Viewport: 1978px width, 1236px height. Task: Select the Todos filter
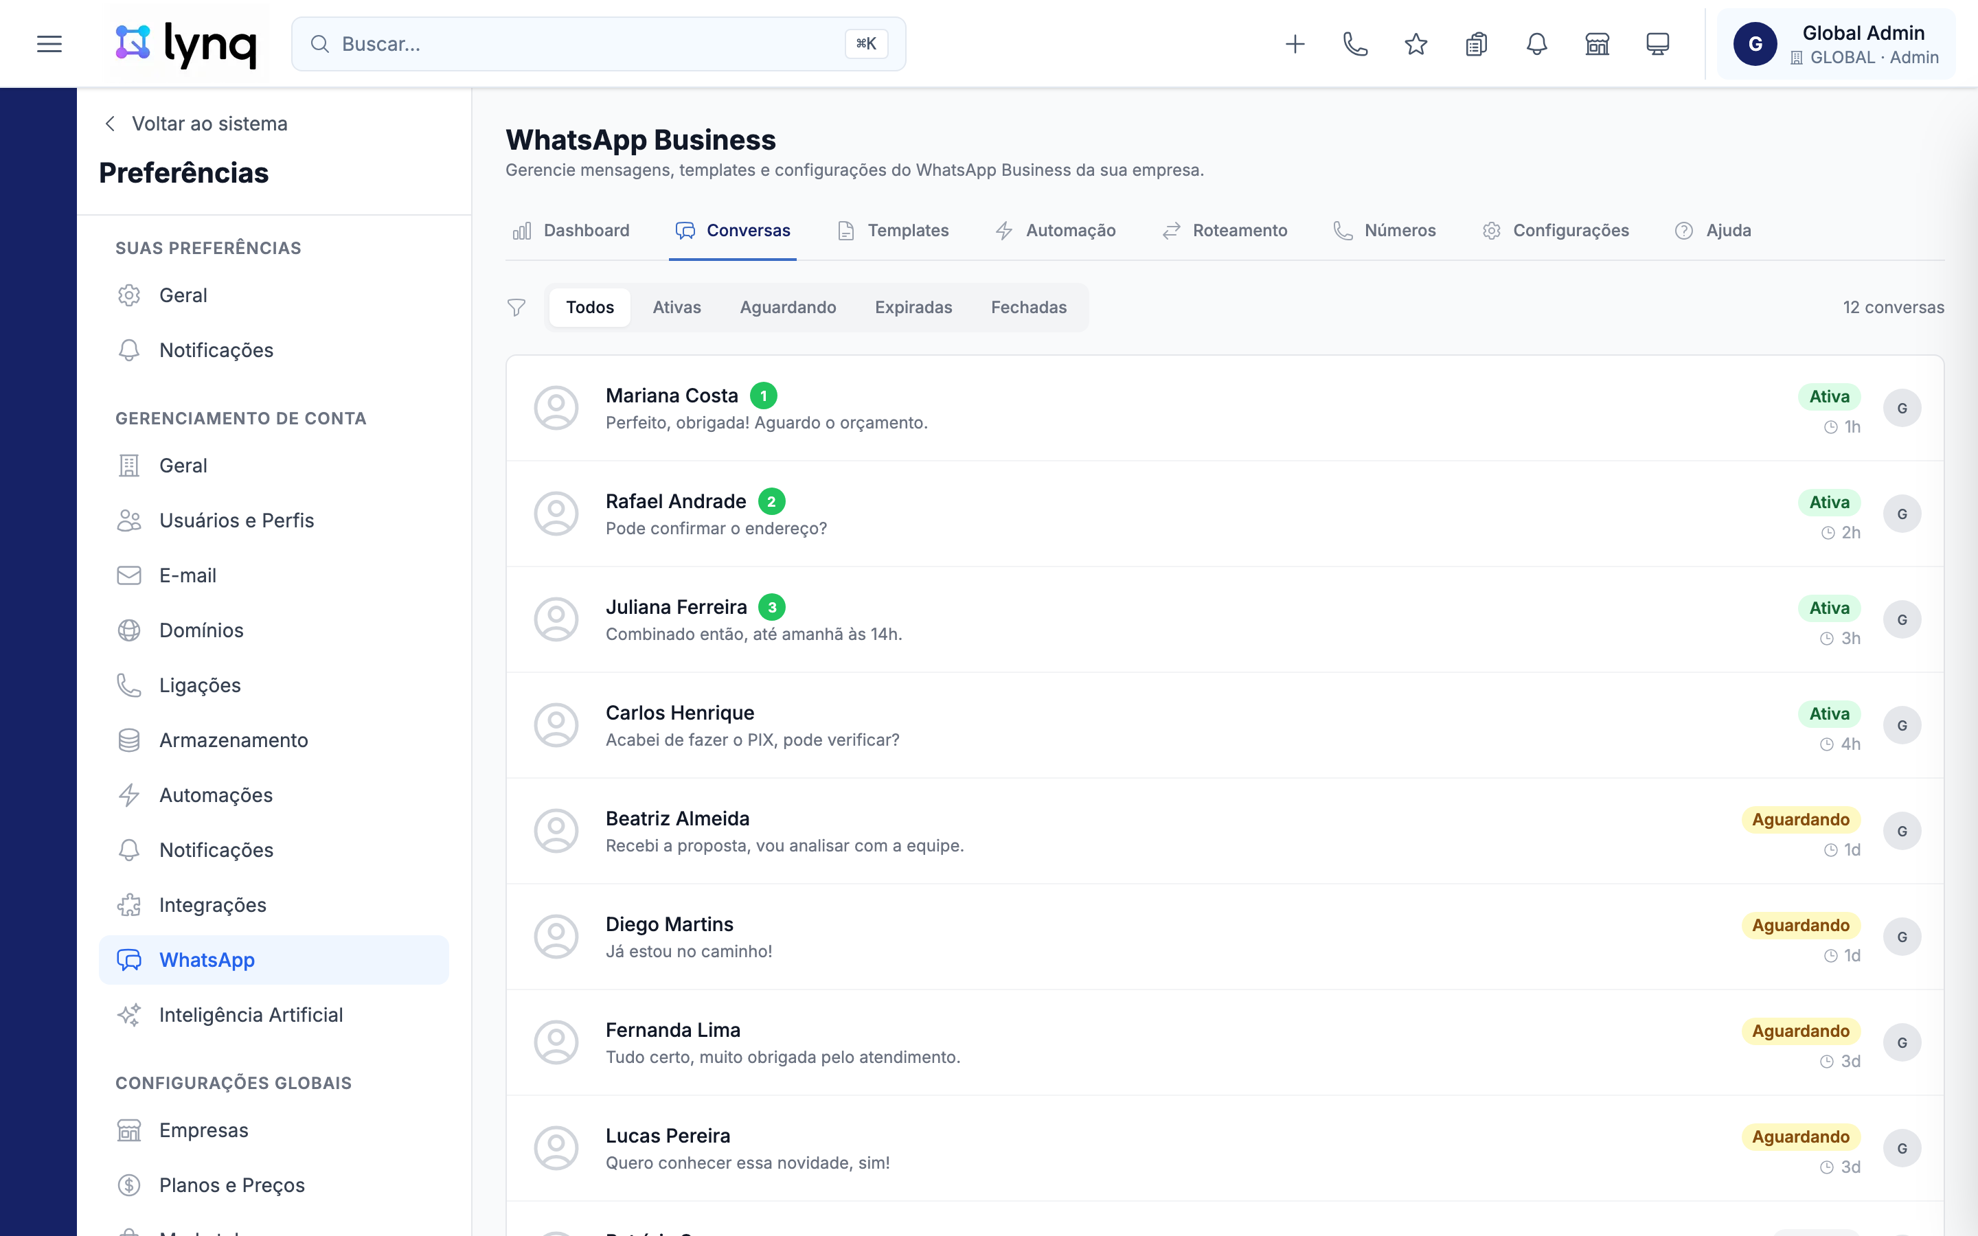[x=590, y=308]
